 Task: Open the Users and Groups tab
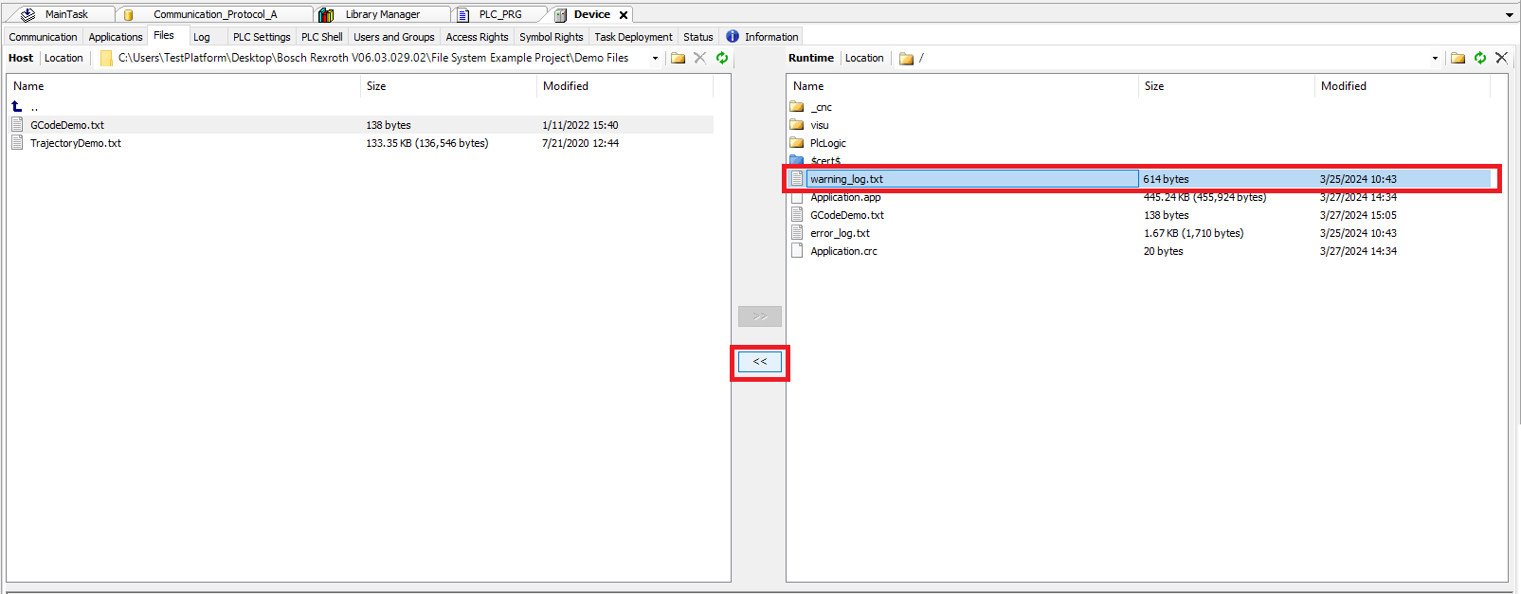click(x=393, y=37)
